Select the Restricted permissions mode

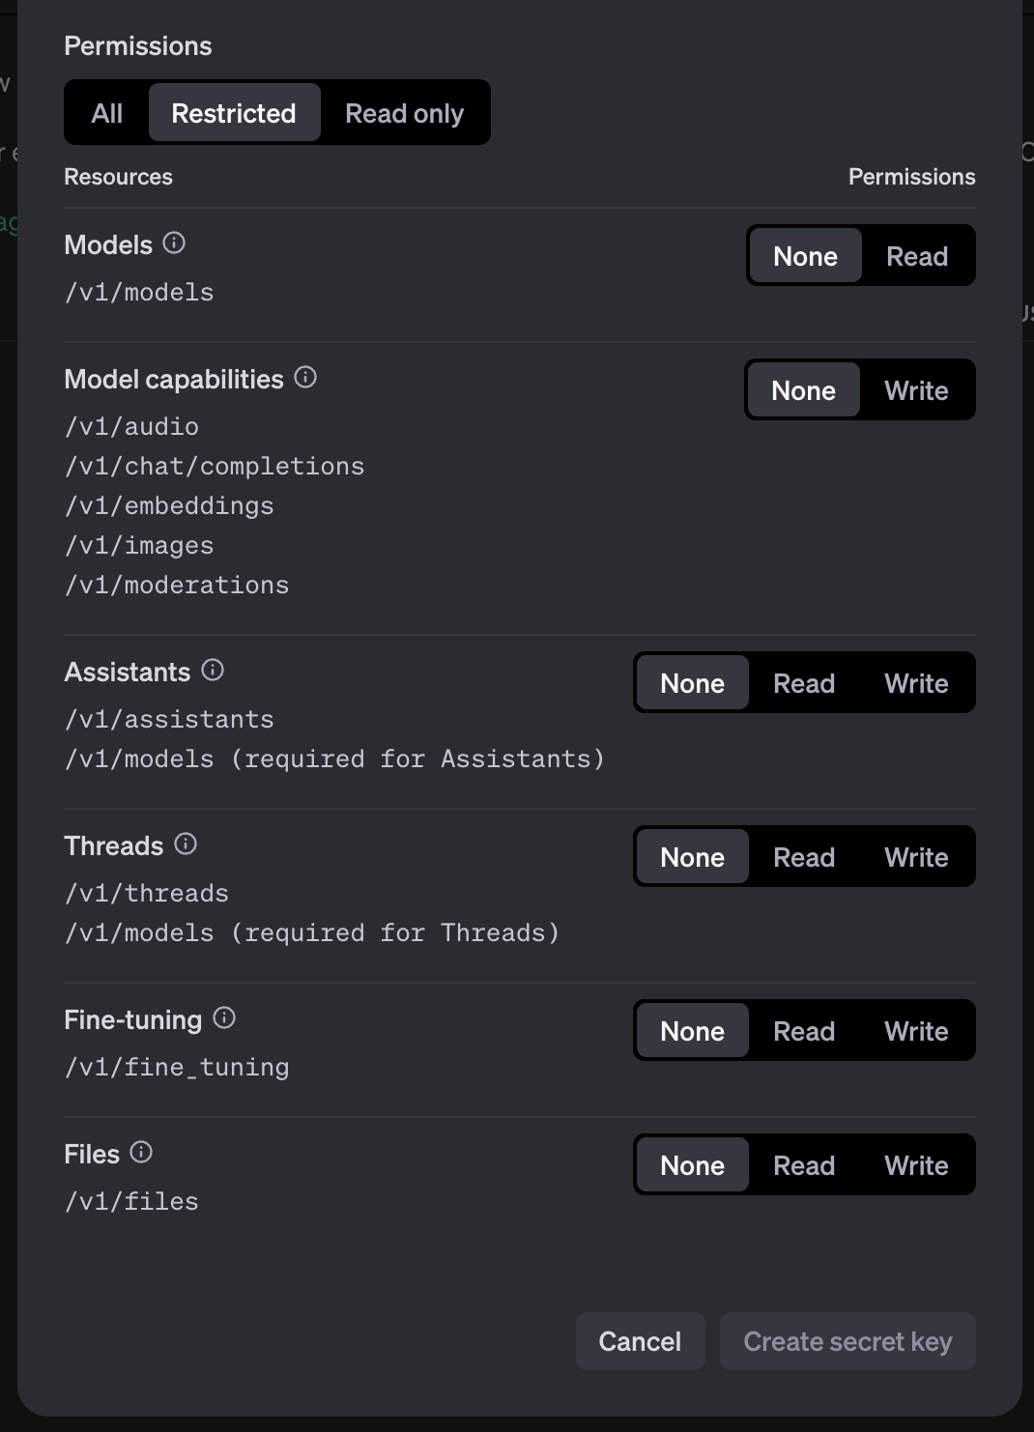(x=234, y=112)
